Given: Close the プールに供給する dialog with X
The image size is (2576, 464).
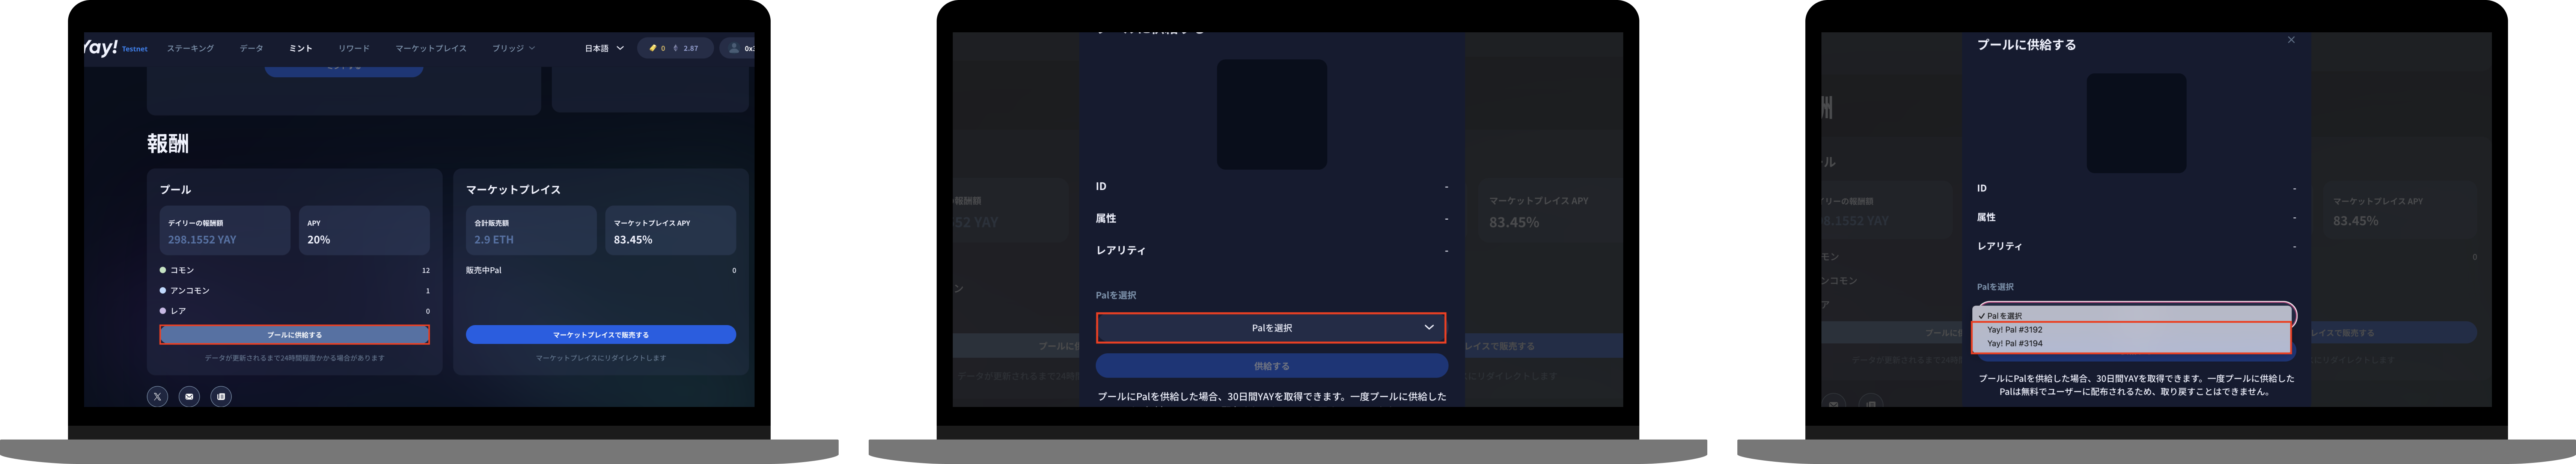Looking at the screenshot, I should (2291, 40).
